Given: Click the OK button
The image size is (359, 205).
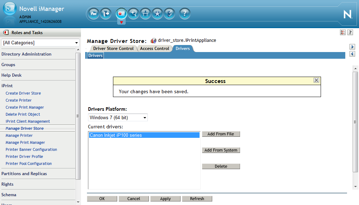Looking at the screenshot, I should coord(102,199).
